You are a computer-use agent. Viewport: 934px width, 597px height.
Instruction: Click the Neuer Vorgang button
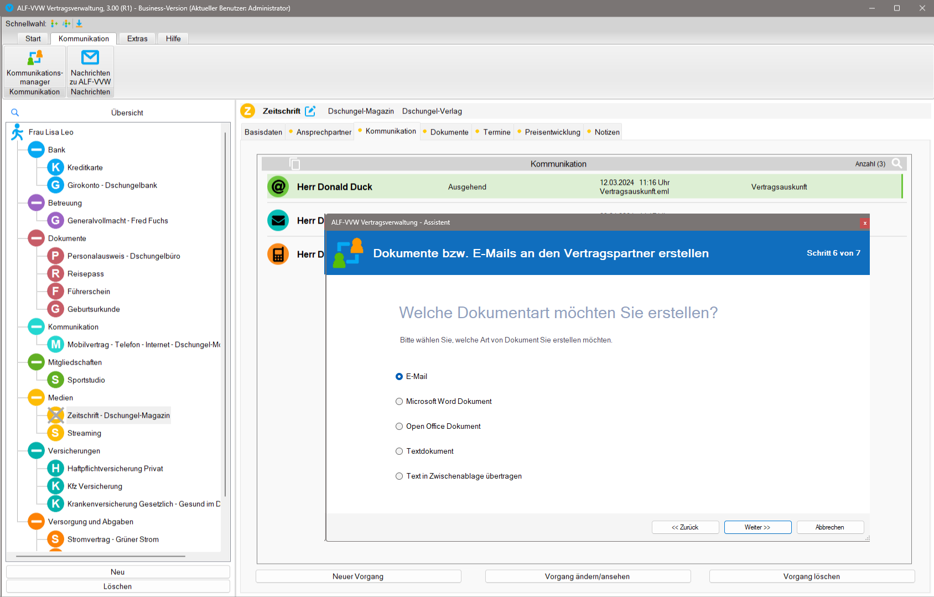[x=358, y=577]
